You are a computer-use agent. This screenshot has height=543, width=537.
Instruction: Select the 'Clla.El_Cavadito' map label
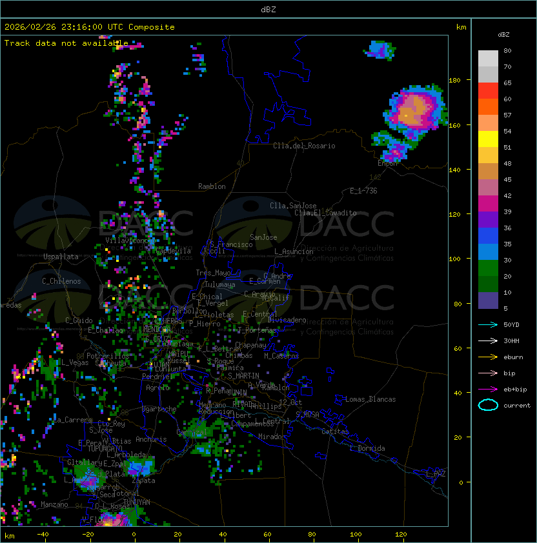pos(325,213)
